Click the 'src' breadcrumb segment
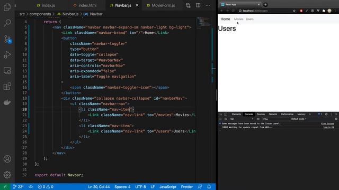Viewport: 339px width, 190px height. pos(22,14)
